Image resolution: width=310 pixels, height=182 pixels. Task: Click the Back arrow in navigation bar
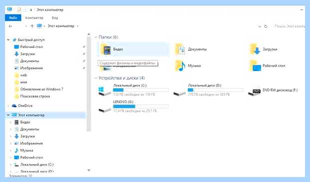pos(10,26)
